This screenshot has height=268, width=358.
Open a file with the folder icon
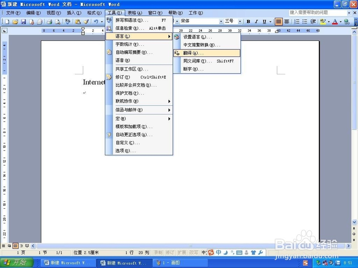point(15,22)
